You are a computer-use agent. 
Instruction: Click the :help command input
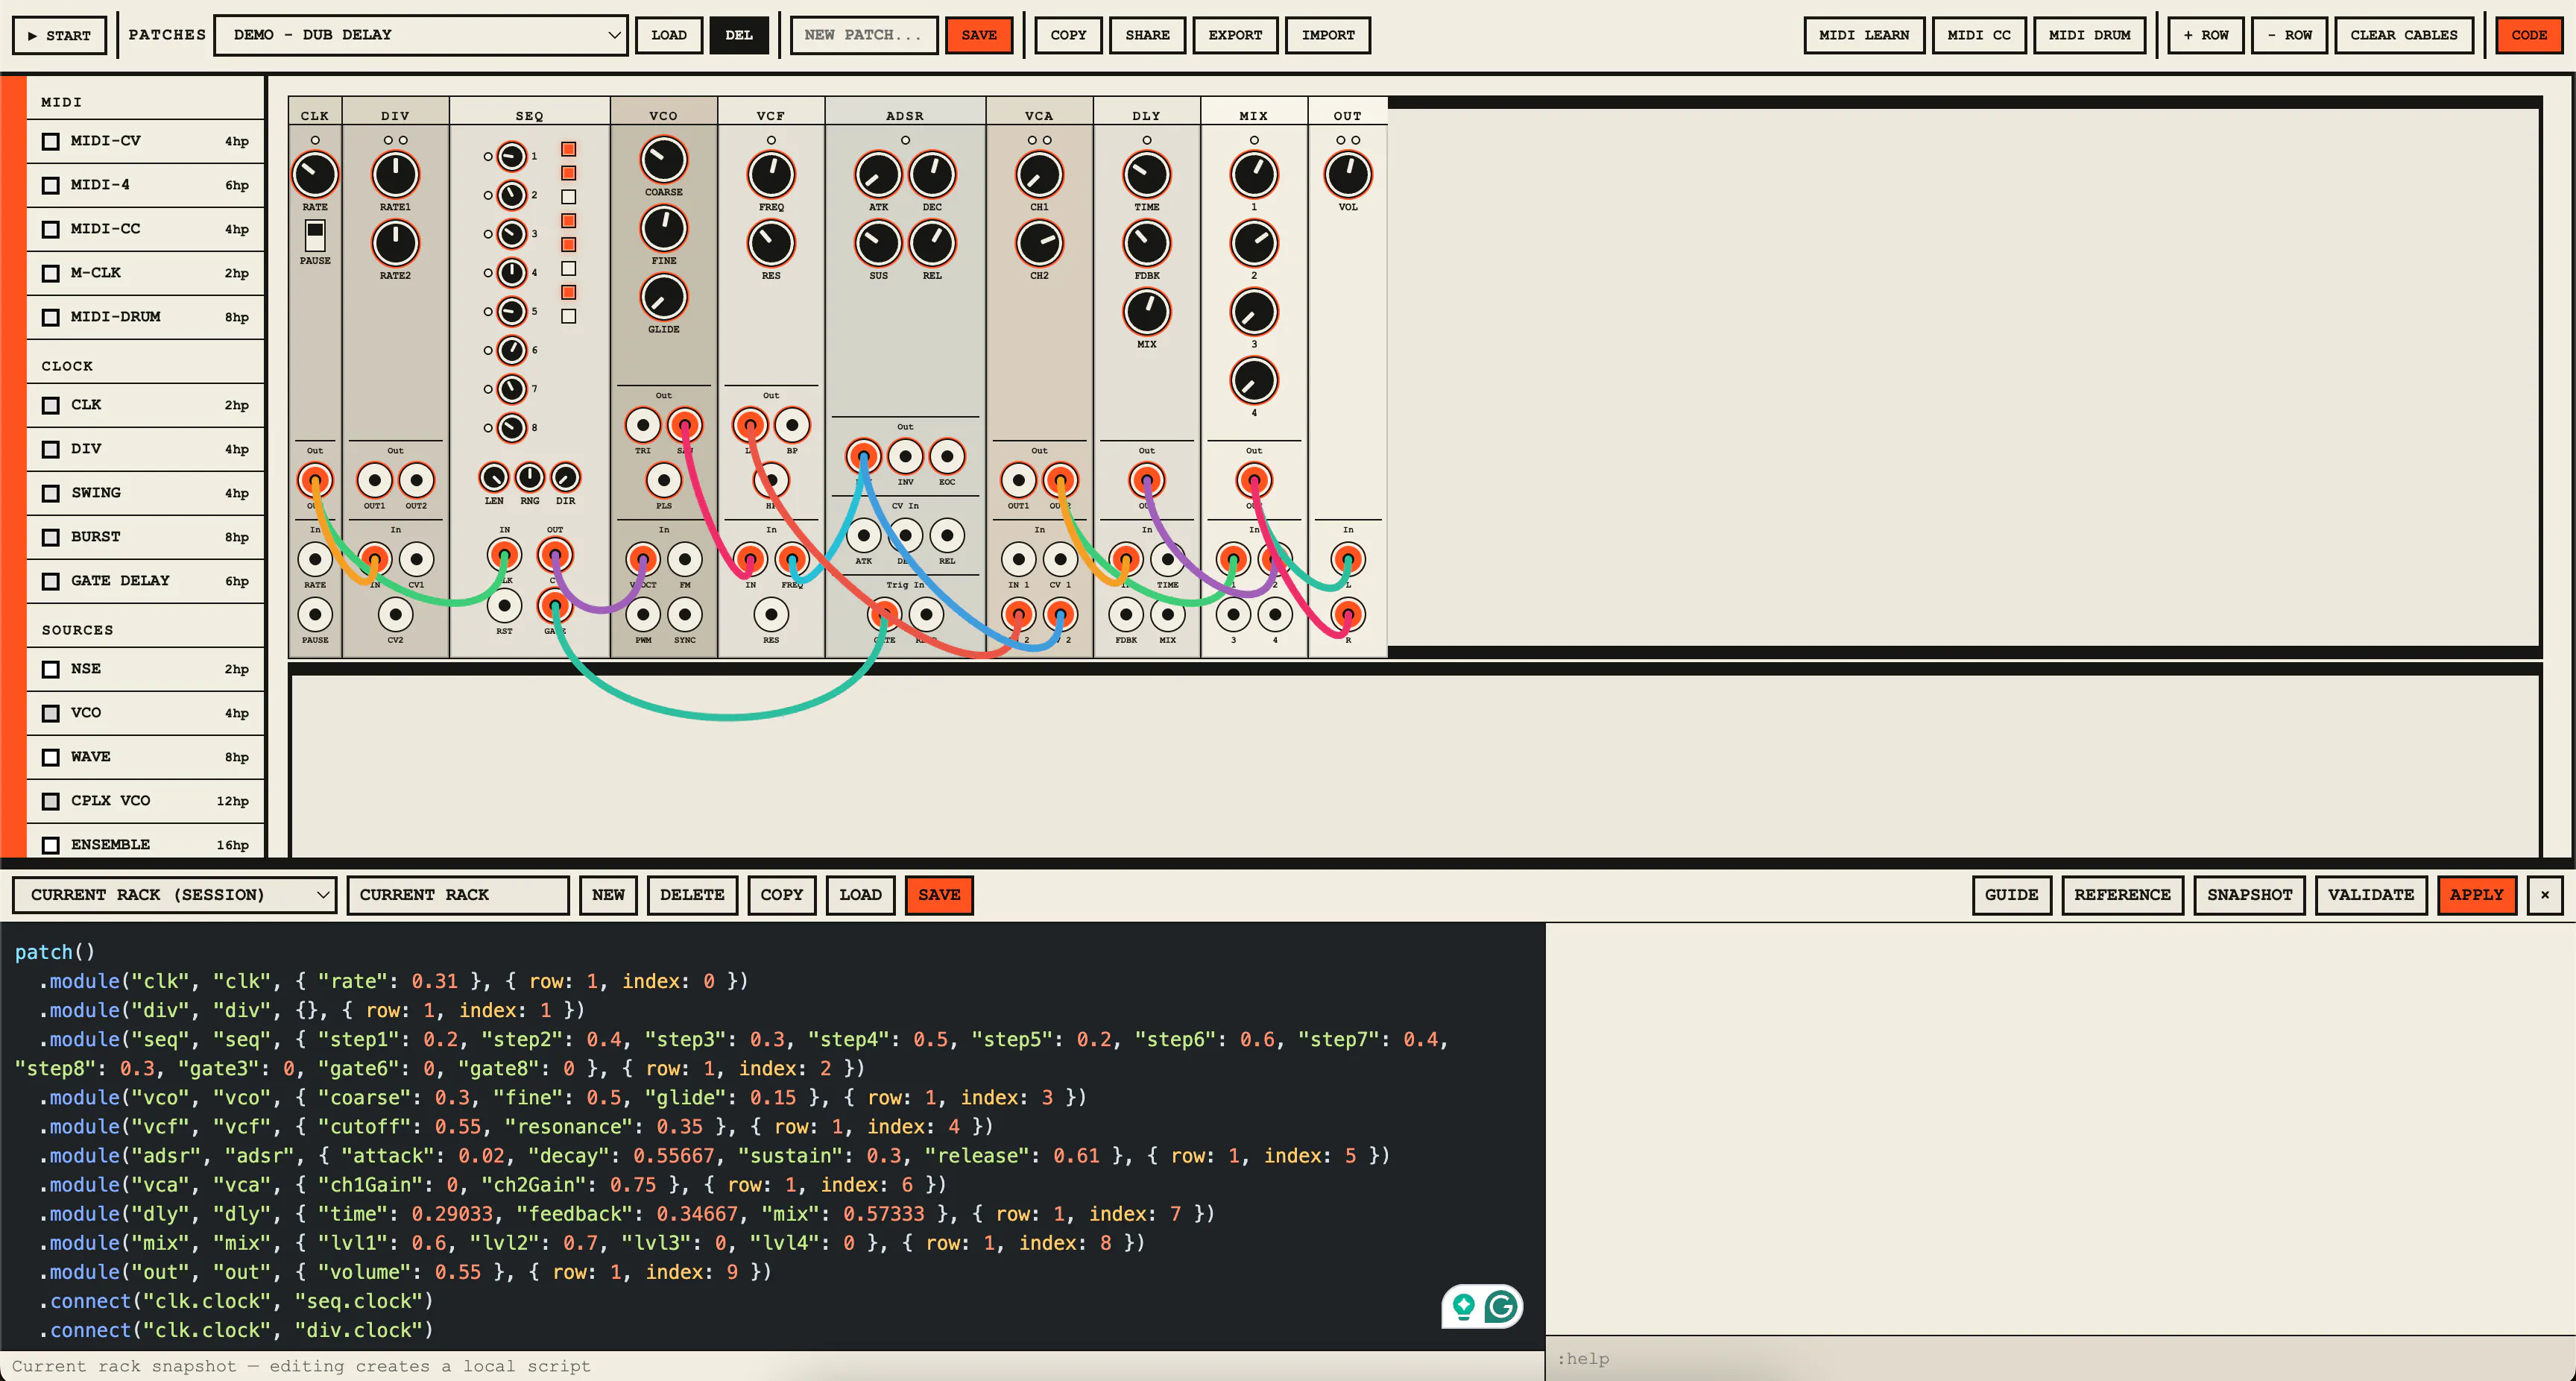click(x=2060, y=1358)
